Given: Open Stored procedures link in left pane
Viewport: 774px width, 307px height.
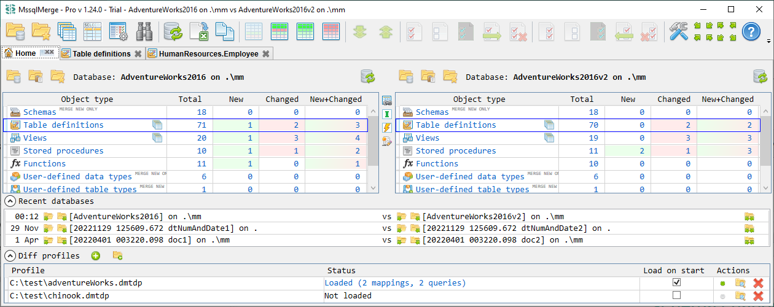Looking at the screenshot, I should tap(63, 150).
